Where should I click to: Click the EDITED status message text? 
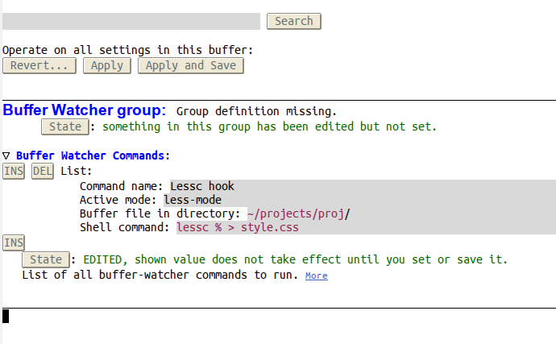(x=296, y=259)
